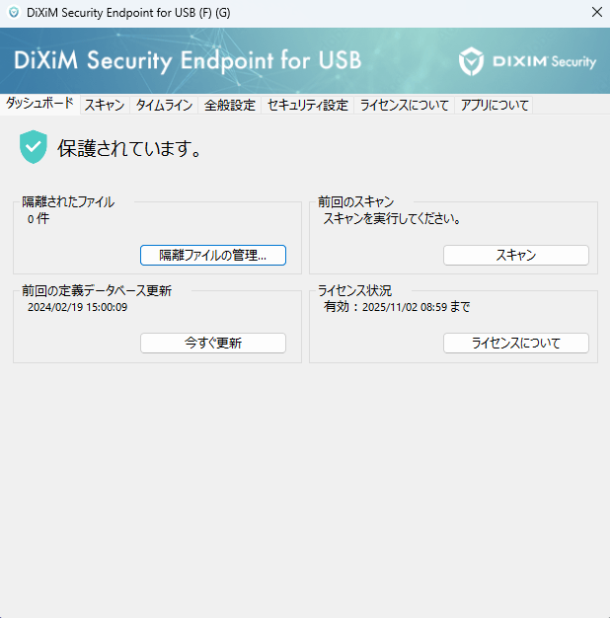
Task: Click the 隔離ファイルの管理... button
Action: (213, 255)
